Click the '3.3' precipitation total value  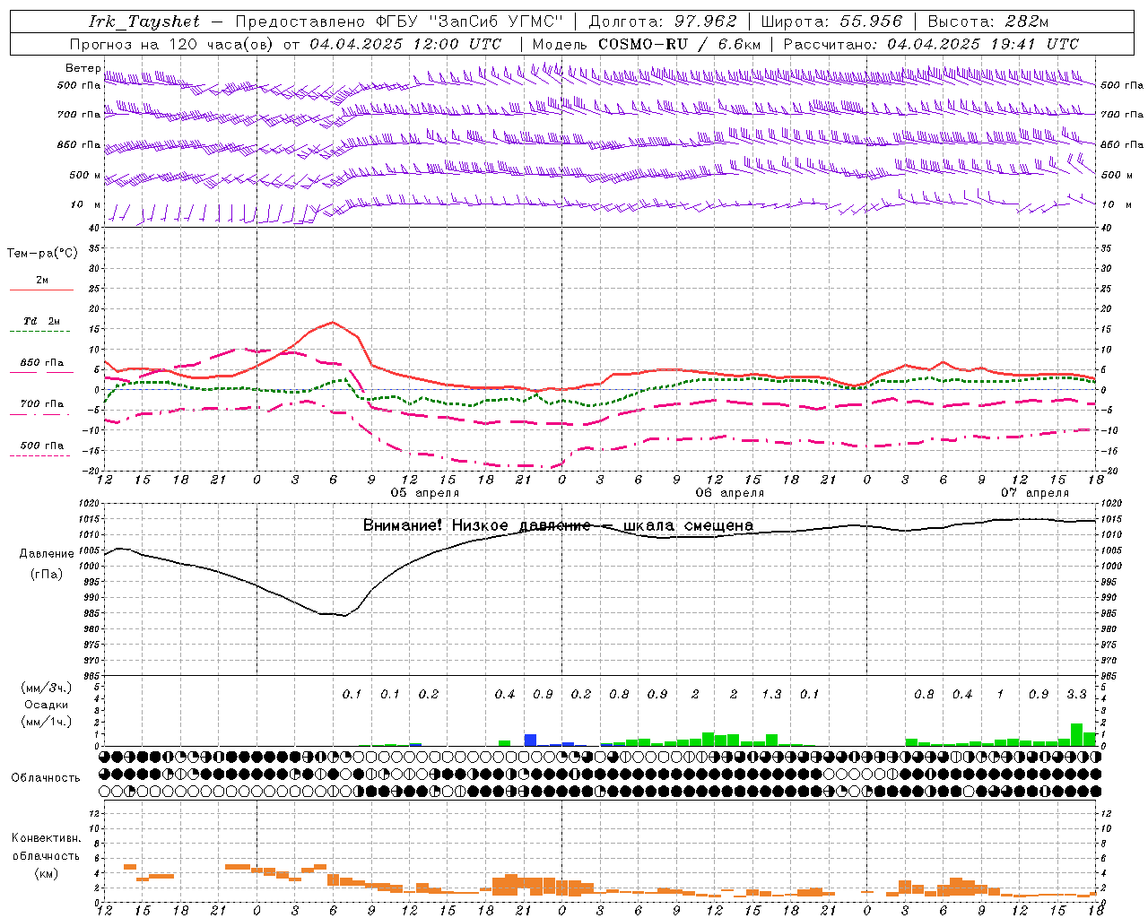point(1077,694)
